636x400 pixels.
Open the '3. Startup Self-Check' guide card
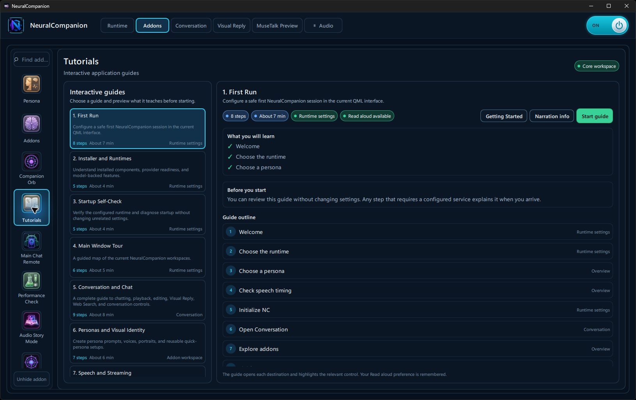point(138,214)
